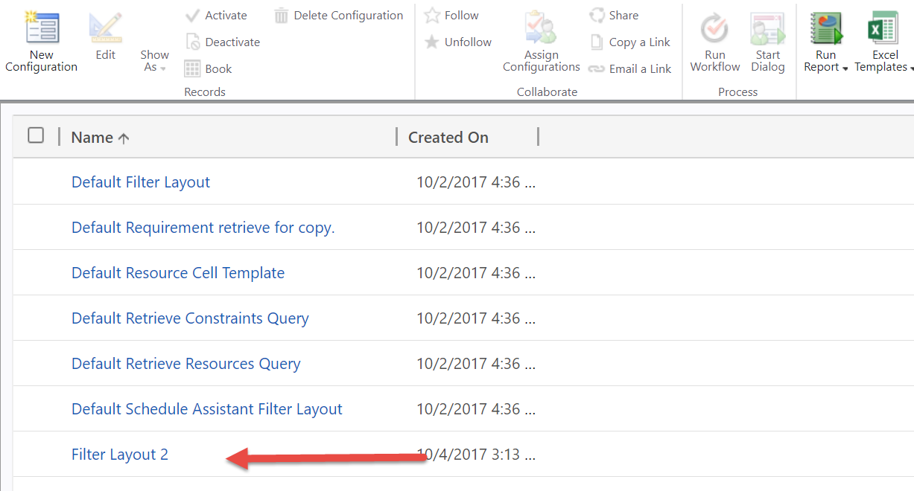Screen dimensions: 914x491
Task: Open Default Retrieve Resources Query link
Action: [185, 364]
